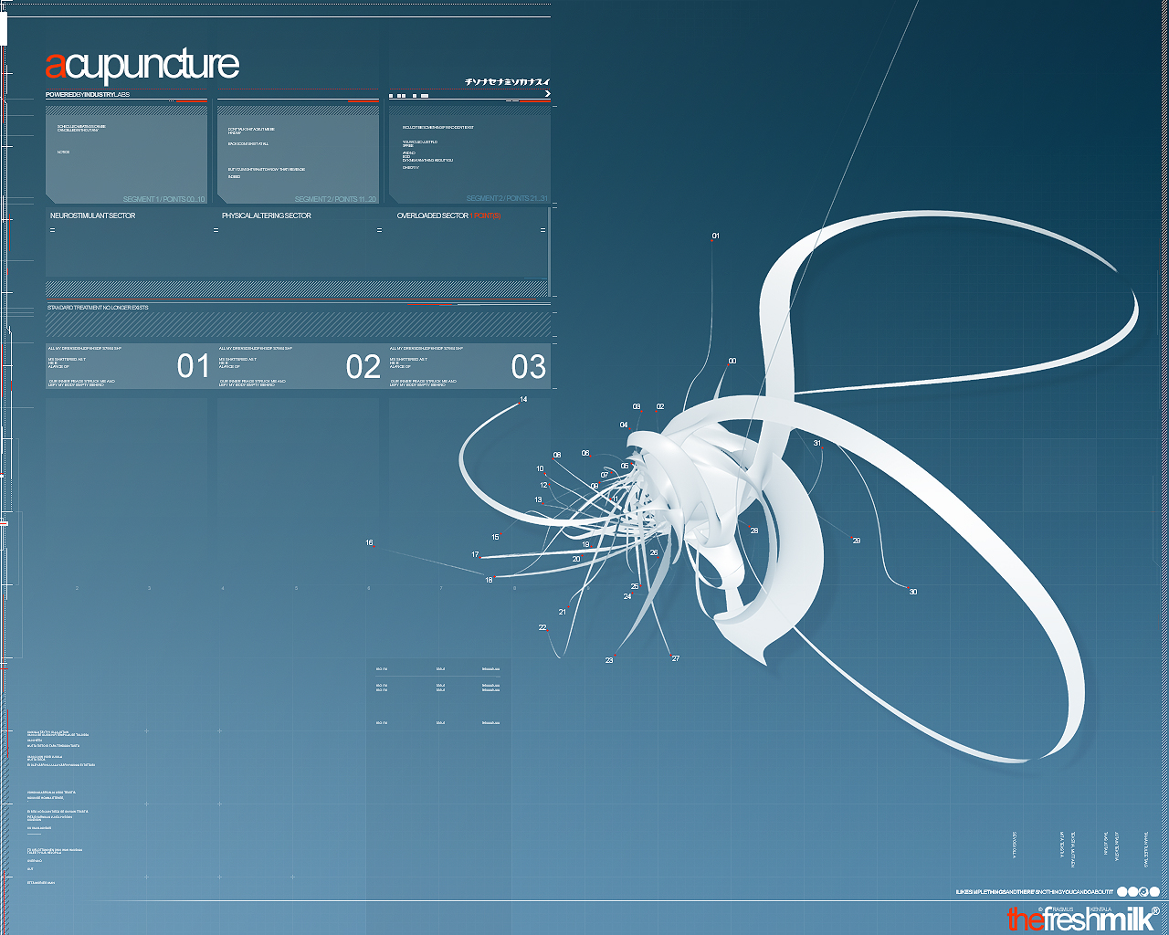The width and height of the screenshot is (1169, 935).
Task: Select the 'SEGMENT 2 / POINTS 11..20' panel label
Action: (335, 199)
